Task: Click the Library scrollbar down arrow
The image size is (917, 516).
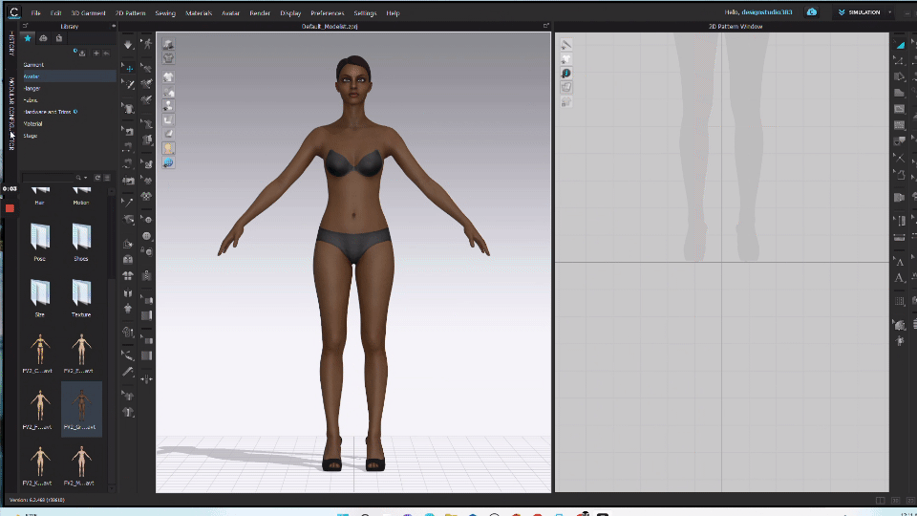Action: pos(112,488)
